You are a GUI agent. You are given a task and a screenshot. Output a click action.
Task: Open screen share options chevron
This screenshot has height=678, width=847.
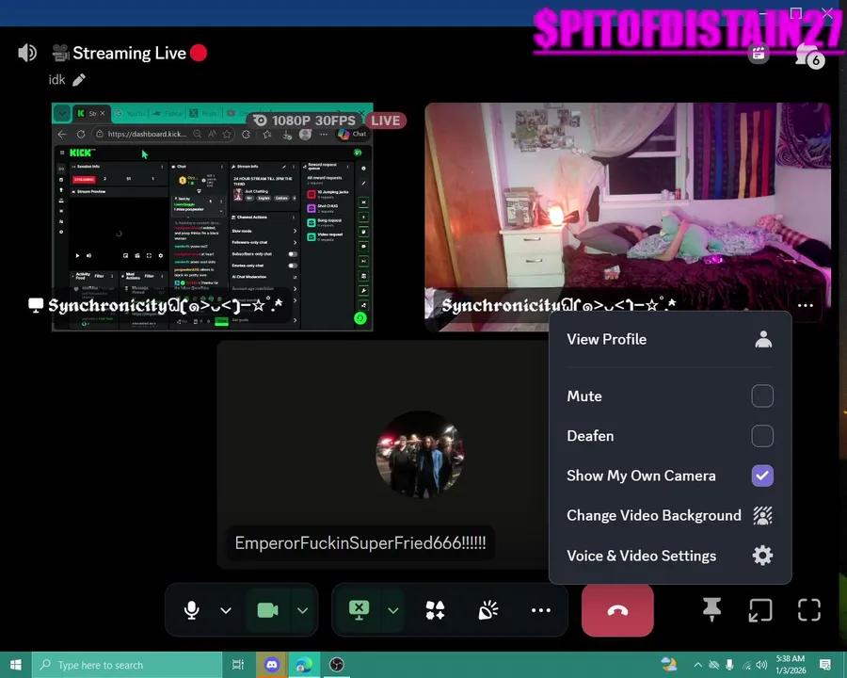coord(392,610)
